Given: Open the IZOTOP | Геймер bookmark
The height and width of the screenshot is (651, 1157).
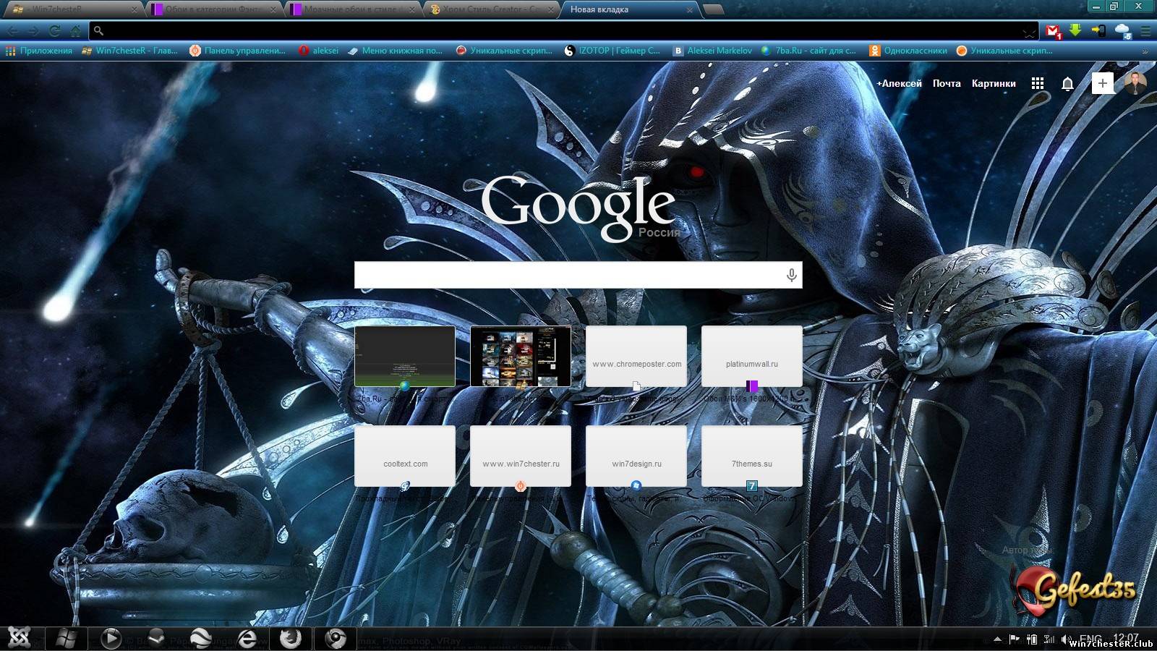Looking at the screenshot, I should (x=612, y=51).
